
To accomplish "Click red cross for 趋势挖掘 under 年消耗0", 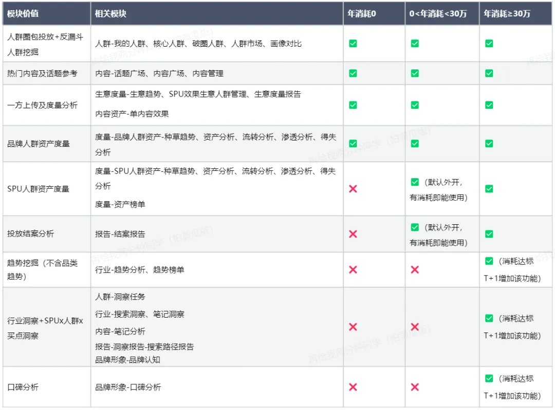I will pos(353,269).
